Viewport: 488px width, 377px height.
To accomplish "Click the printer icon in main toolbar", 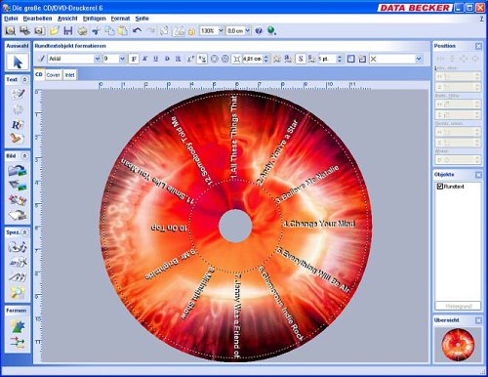I will coord(82,31).
